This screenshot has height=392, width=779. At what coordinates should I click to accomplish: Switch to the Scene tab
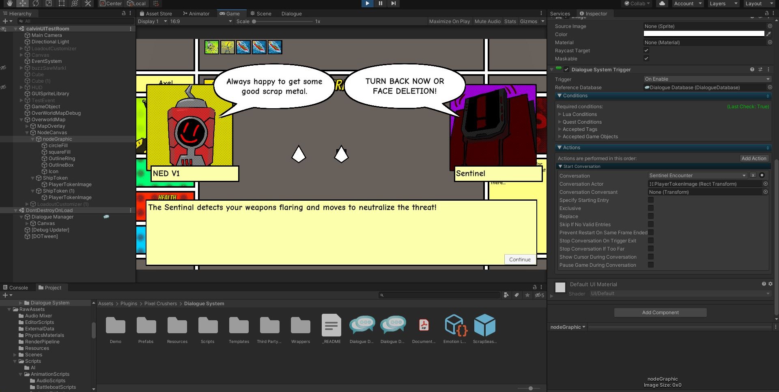pos(260,13)
